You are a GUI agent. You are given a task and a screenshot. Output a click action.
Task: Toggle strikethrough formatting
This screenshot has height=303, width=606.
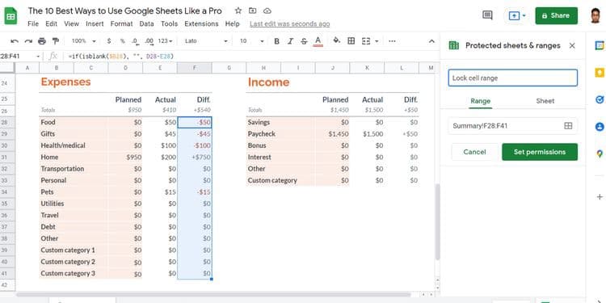tap(304, 41)
